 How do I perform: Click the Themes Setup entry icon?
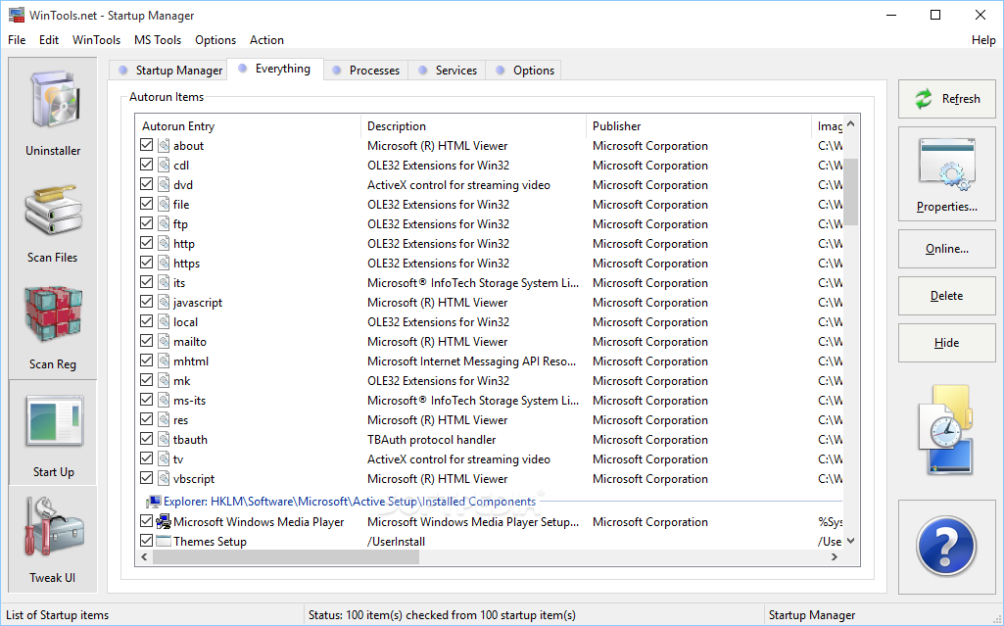coord(164,542)
